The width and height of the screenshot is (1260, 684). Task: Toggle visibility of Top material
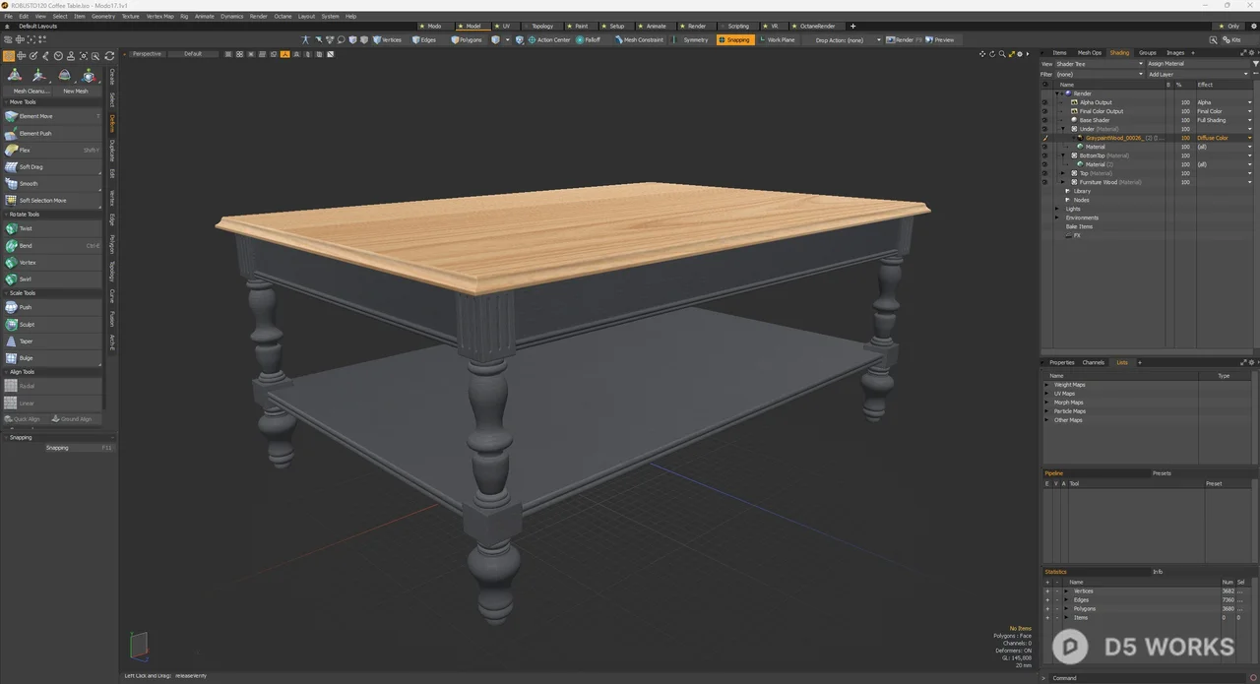coord(1045,173)
